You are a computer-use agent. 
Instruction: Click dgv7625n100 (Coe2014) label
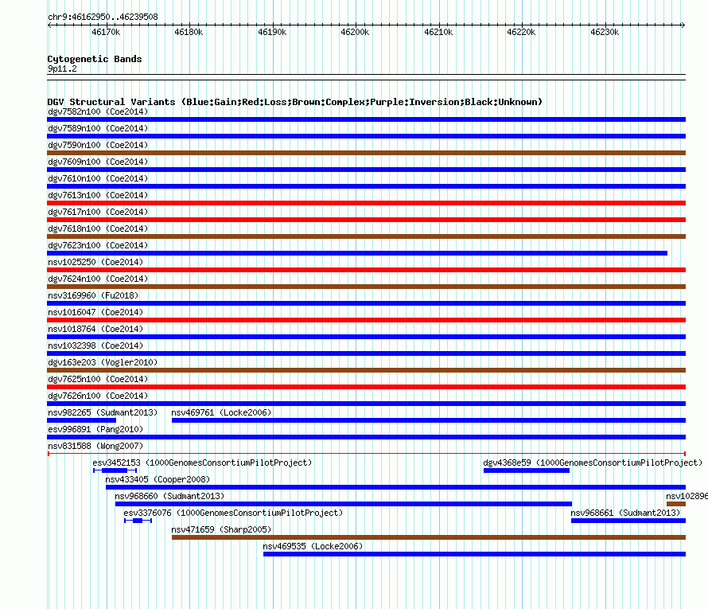tap(98, 379)
